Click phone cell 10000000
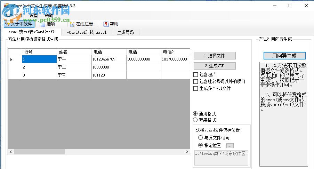 (x=109, y=67)
